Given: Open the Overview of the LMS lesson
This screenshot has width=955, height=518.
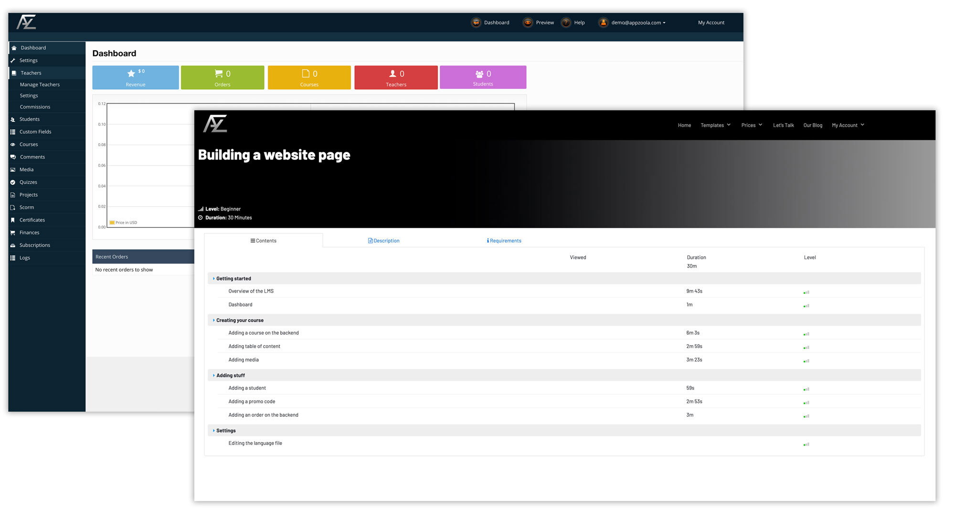Looking at the screenshot, I should [251, 291].
